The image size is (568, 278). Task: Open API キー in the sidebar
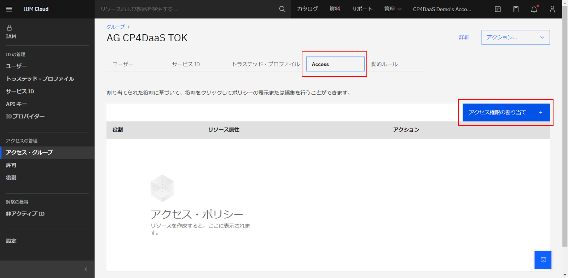click(16, 104)
